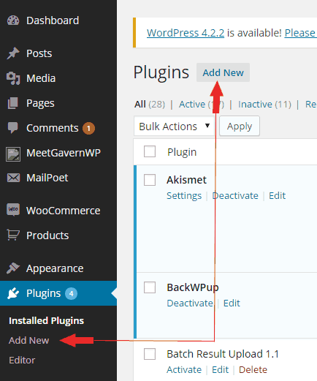Delete the Batch Result Upload plugin
317x381 pixels.
coord(253,370)
